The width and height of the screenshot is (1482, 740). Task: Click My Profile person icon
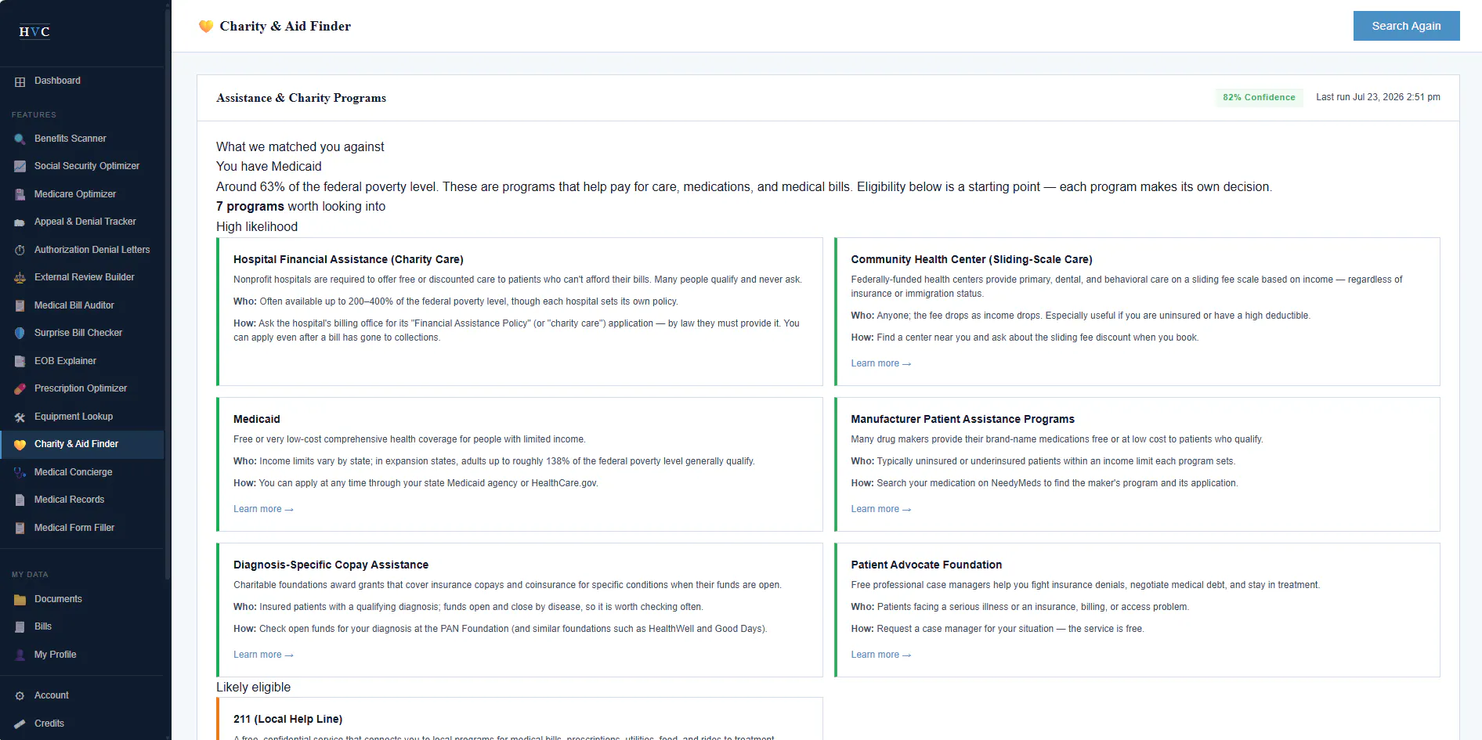point(20,655)
